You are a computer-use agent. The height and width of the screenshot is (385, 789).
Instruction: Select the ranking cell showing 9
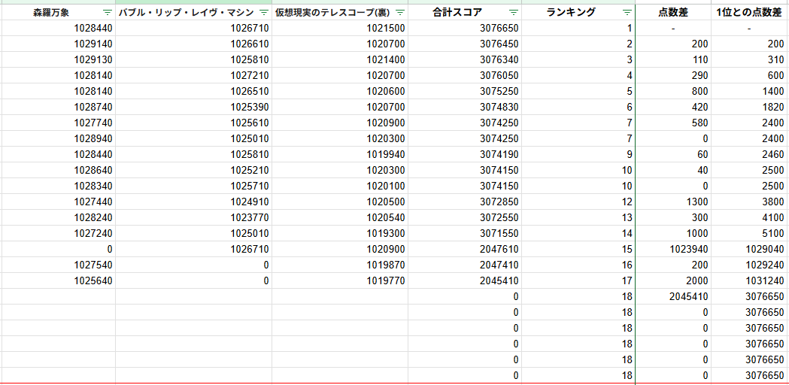click(x=578, y=154)
